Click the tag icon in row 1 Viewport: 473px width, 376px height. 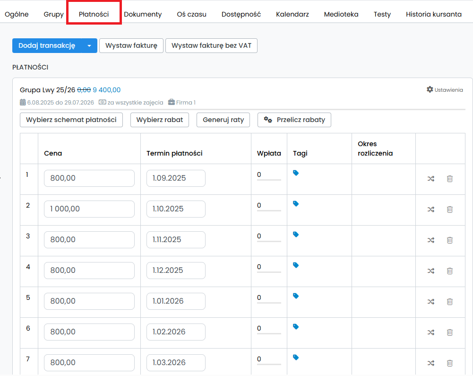(x=296, y=173)
